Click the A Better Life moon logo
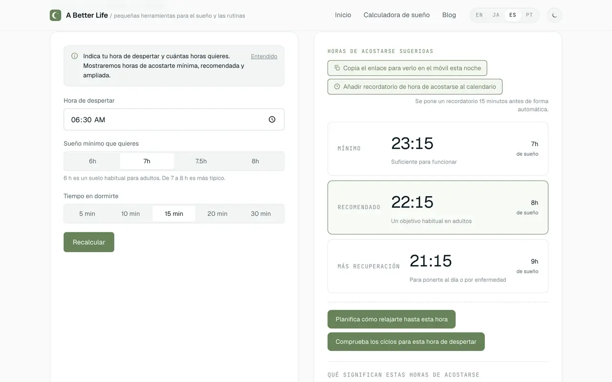 pyautogui.click(x=55, y=15)
